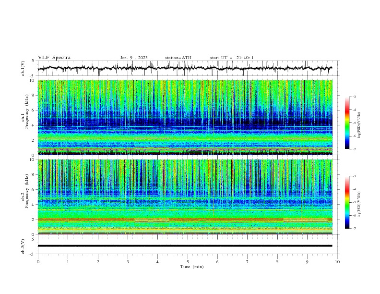This screenshot has width=380, height=294.
Task: Click the 'station=ATH' label
Action: tap(178, 58)
